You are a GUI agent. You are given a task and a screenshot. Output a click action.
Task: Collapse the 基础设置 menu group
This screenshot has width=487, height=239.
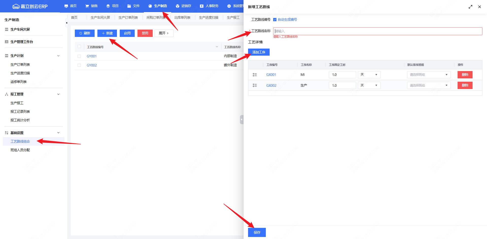[58, 133]
